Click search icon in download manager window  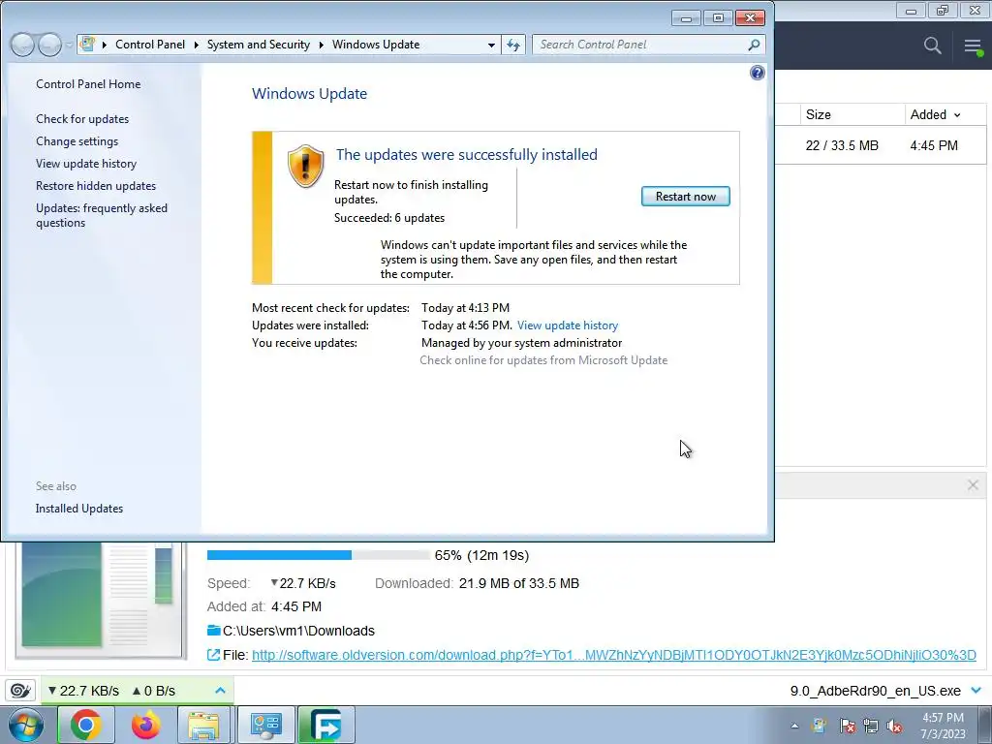pyautogui.click(x=932, y=46)
